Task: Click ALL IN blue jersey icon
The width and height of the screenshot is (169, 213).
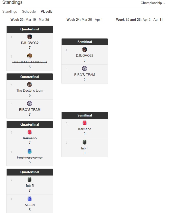Action: (30, 199)
